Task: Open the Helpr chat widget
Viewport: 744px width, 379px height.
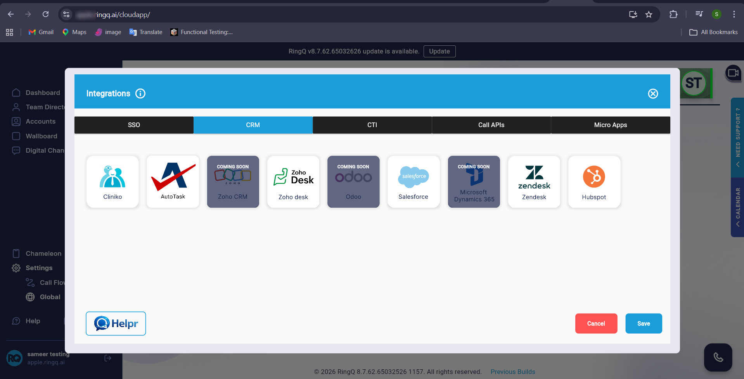Action: (116, 324)
